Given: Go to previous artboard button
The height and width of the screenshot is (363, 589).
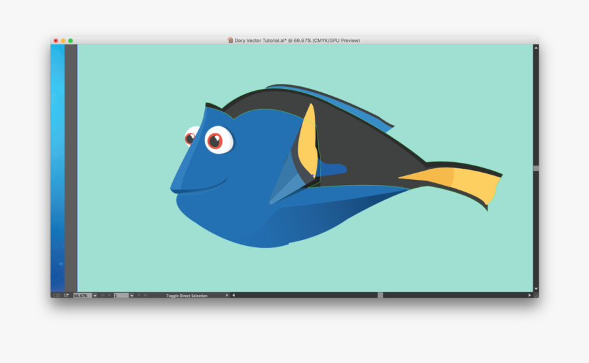Looking at the screenshot, I should coord(109,296).
